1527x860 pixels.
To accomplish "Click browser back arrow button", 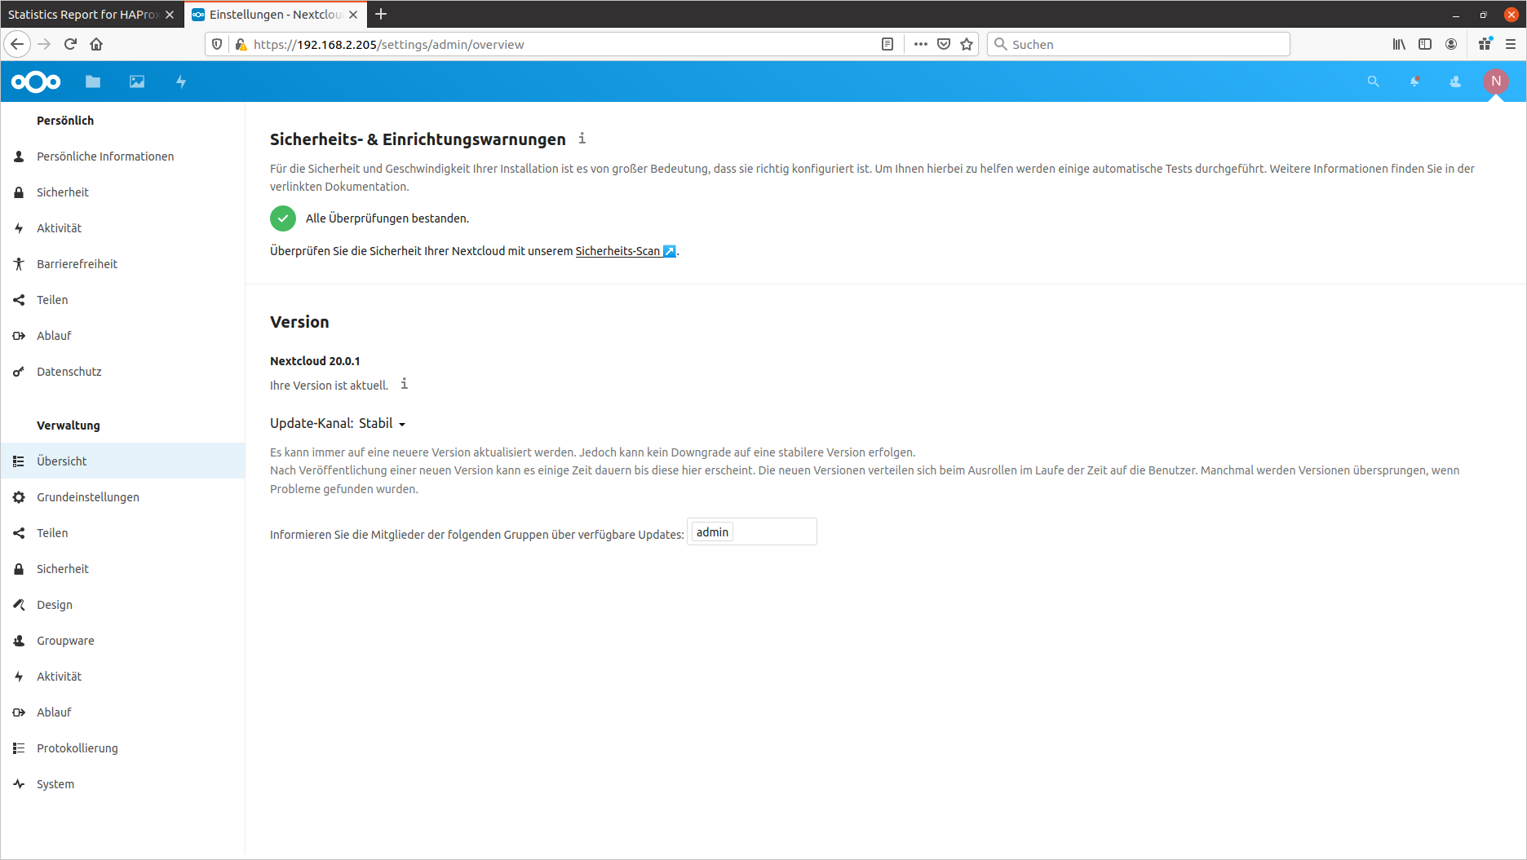I will point(17,44).
